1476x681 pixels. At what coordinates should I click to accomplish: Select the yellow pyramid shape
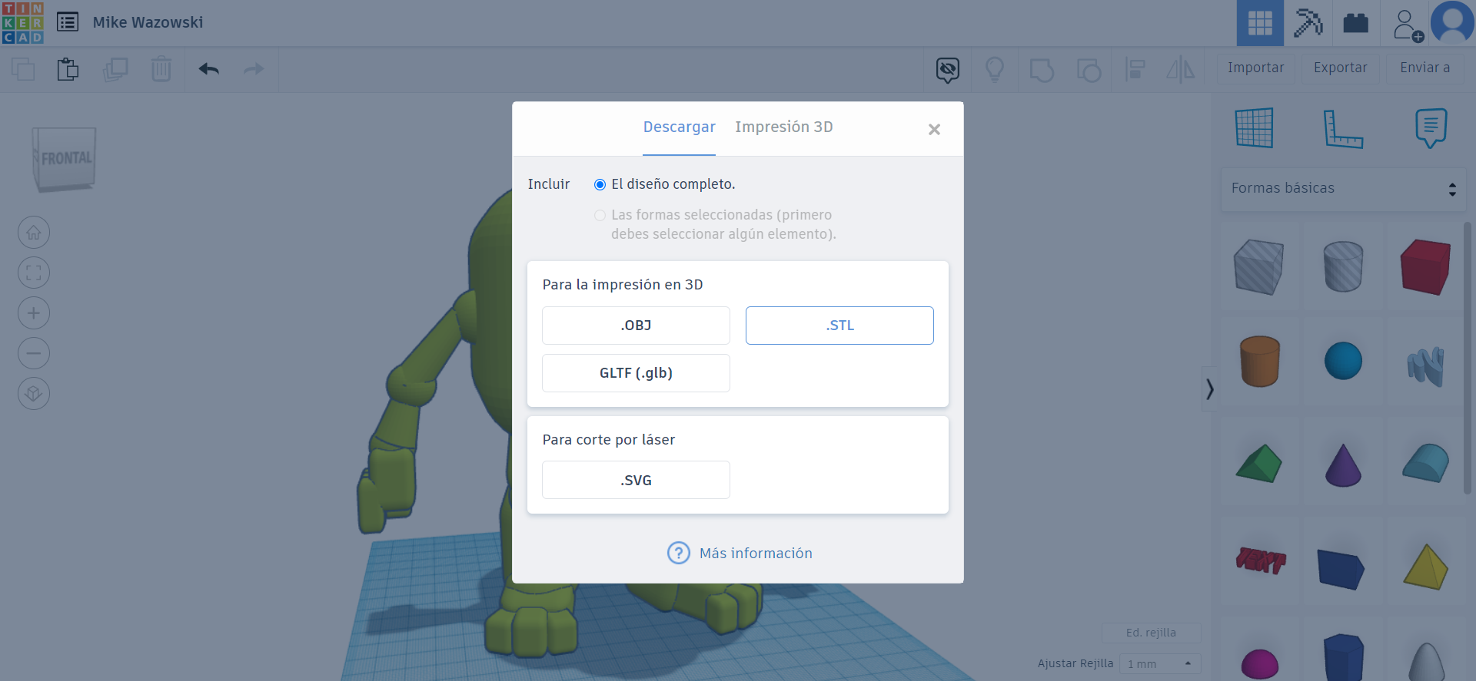(x=1425, y=567)
